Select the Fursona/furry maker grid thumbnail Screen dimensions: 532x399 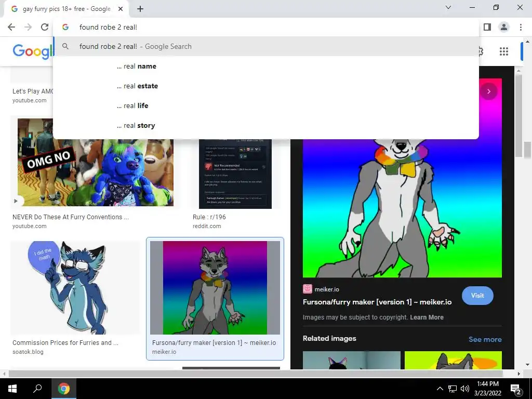click(x=215, y=288)
